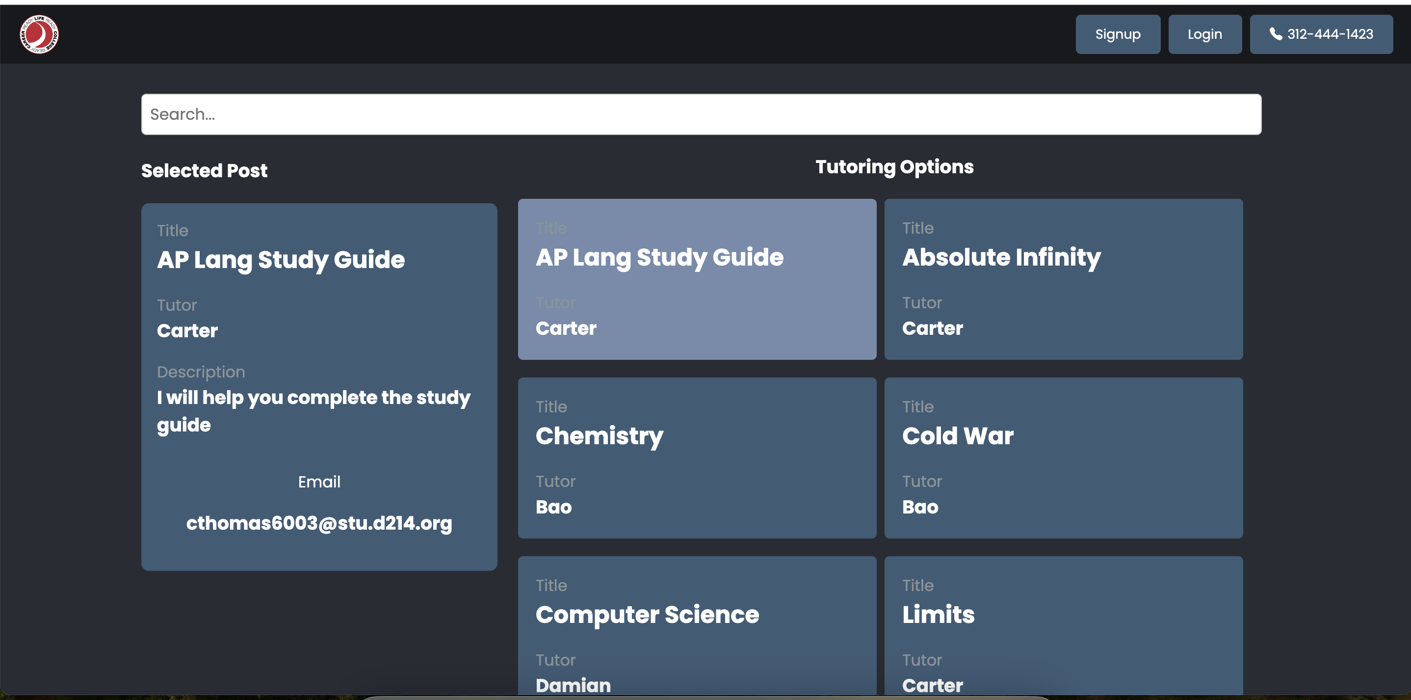Select the highlighted AP Lang Study Guide card
The width and height of the screenshot is (1411, 700).
click(x=696, y=279)
